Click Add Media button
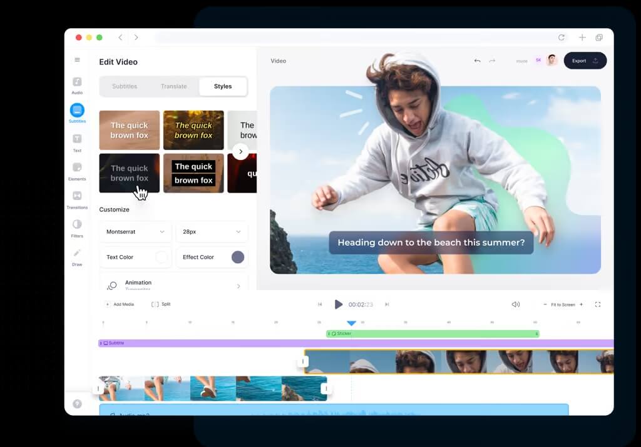 click(x=120, y=304)
